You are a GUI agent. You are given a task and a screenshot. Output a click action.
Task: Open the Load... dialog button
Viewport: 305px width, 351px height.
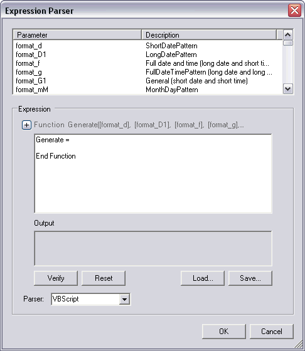click(x=203, y=278)
